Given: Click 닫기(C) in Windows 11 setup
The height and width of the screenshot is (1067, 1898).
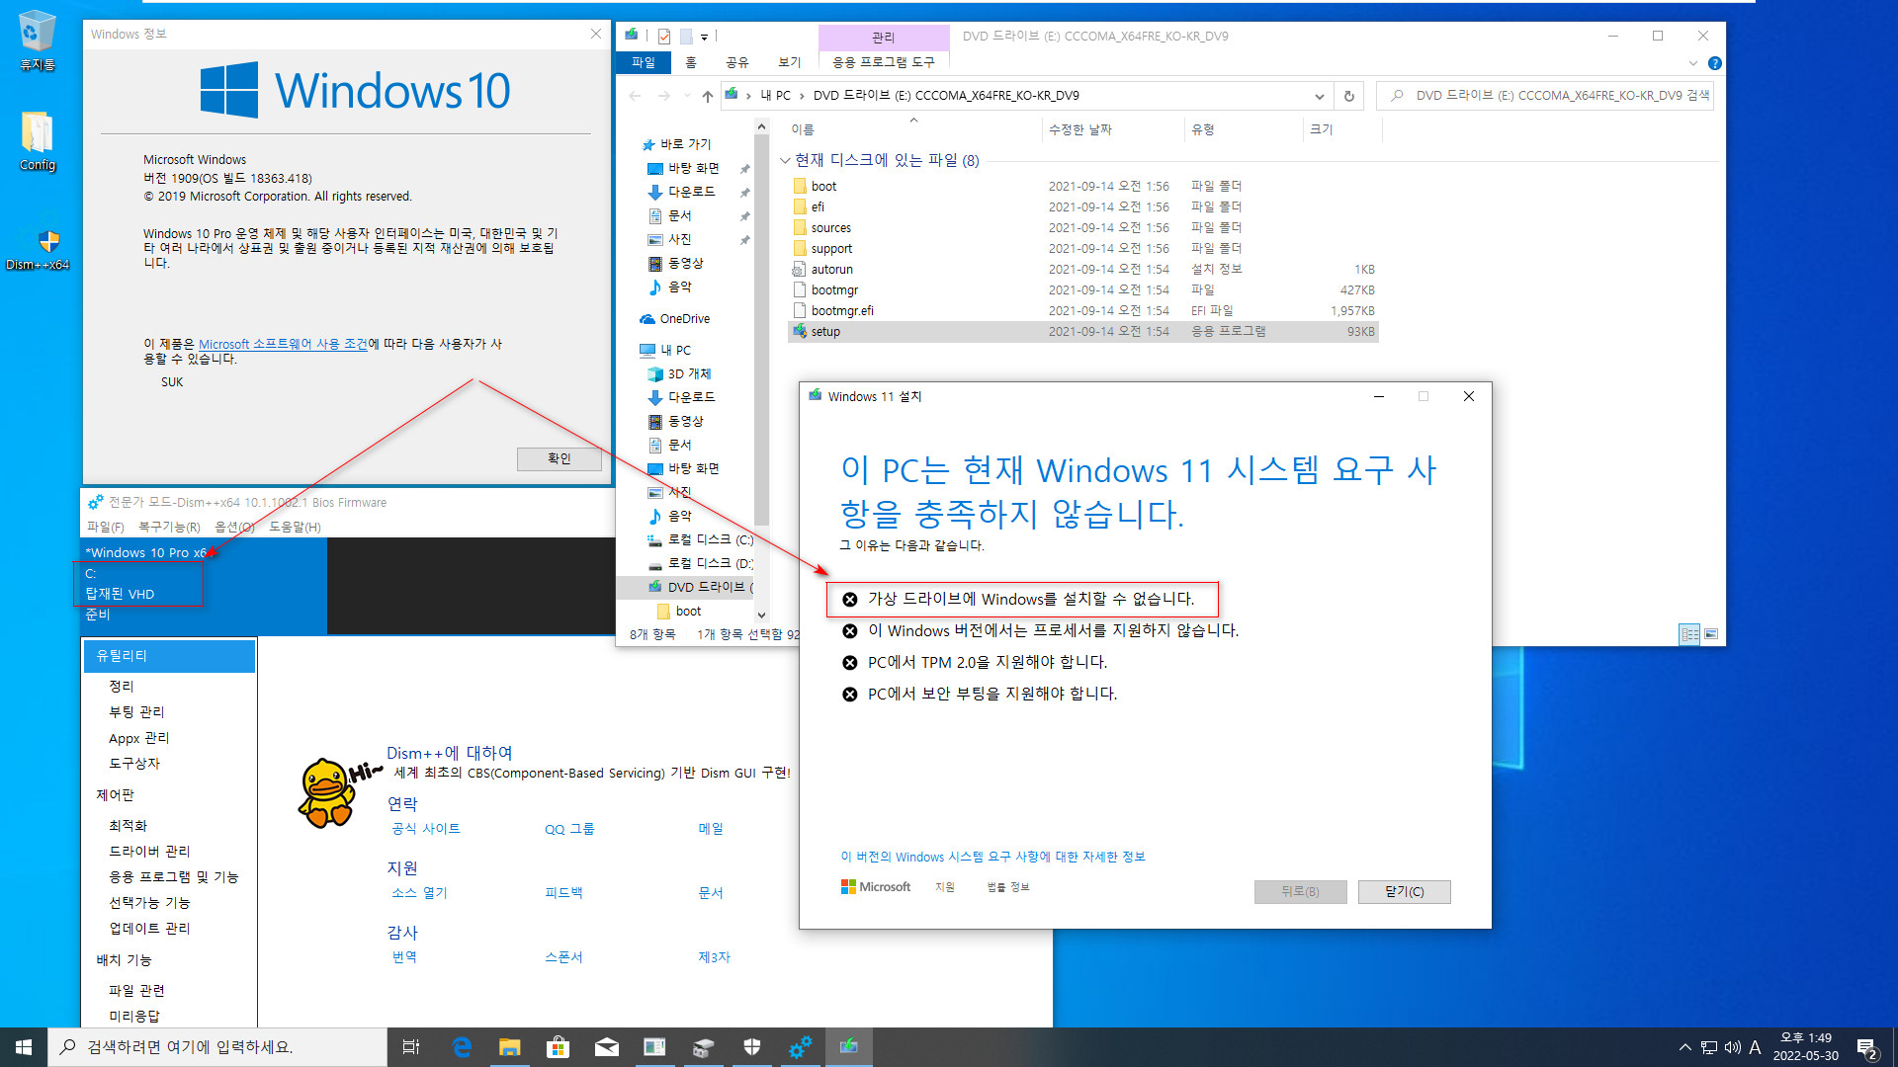Looking at the screenshot, I should [x=1404, y=891].
